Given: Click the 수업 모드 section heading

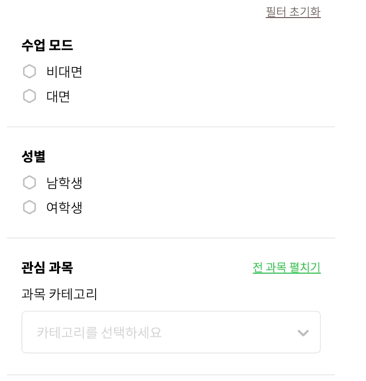Looking at the screenshot, I should click(47, 46).
